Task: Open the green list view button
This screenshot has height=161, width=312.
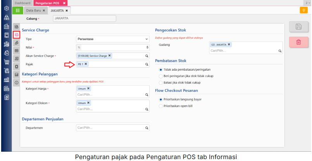Action: (17, 10)
